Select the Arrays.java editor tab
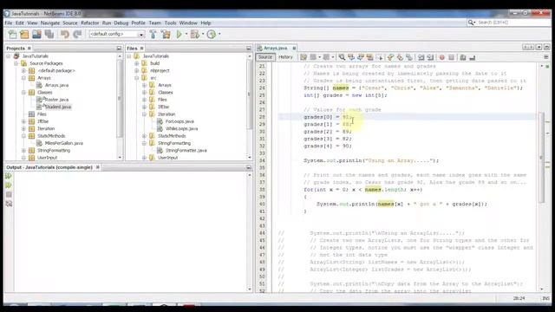The height and width of the screenshot is (312, 555). (276, 49)
